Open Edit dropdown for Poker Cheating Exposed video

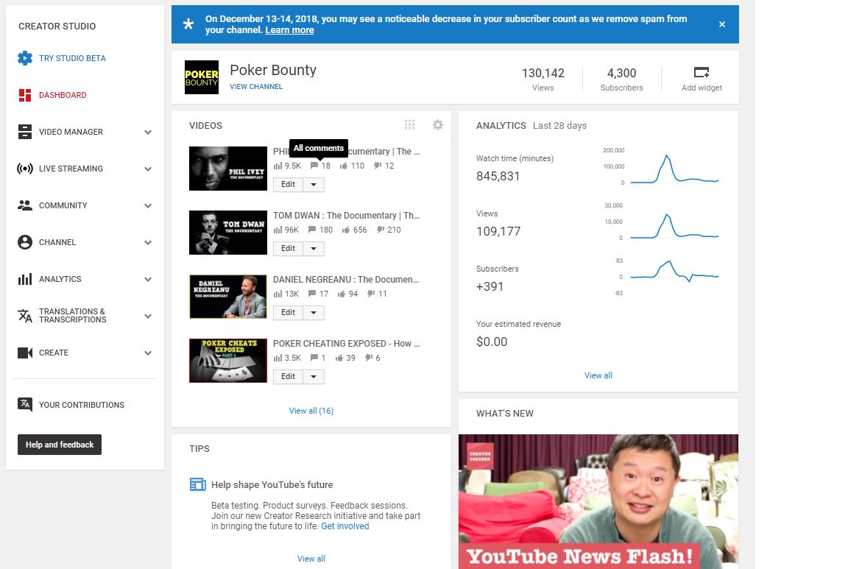coord(314,377)
